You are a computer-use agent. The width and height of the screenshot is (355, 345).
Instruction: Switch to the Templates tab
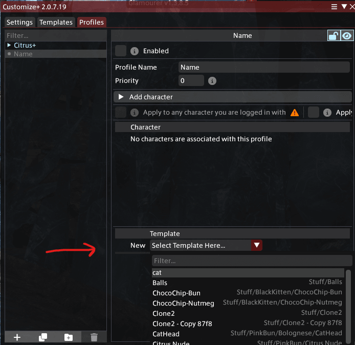coord(56,22)
